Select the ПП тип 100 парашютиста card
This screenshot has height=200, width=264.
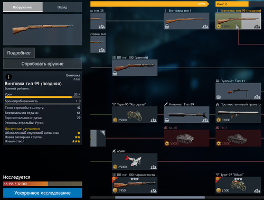click(x=135, y=185)
